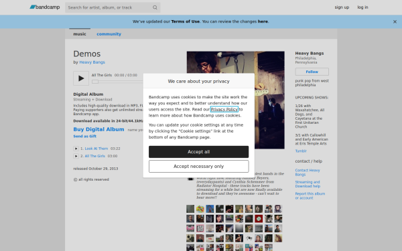Play the All The Girls track with big play button
The height and width of the screenshot is (251, 402).
pos(81,78)
